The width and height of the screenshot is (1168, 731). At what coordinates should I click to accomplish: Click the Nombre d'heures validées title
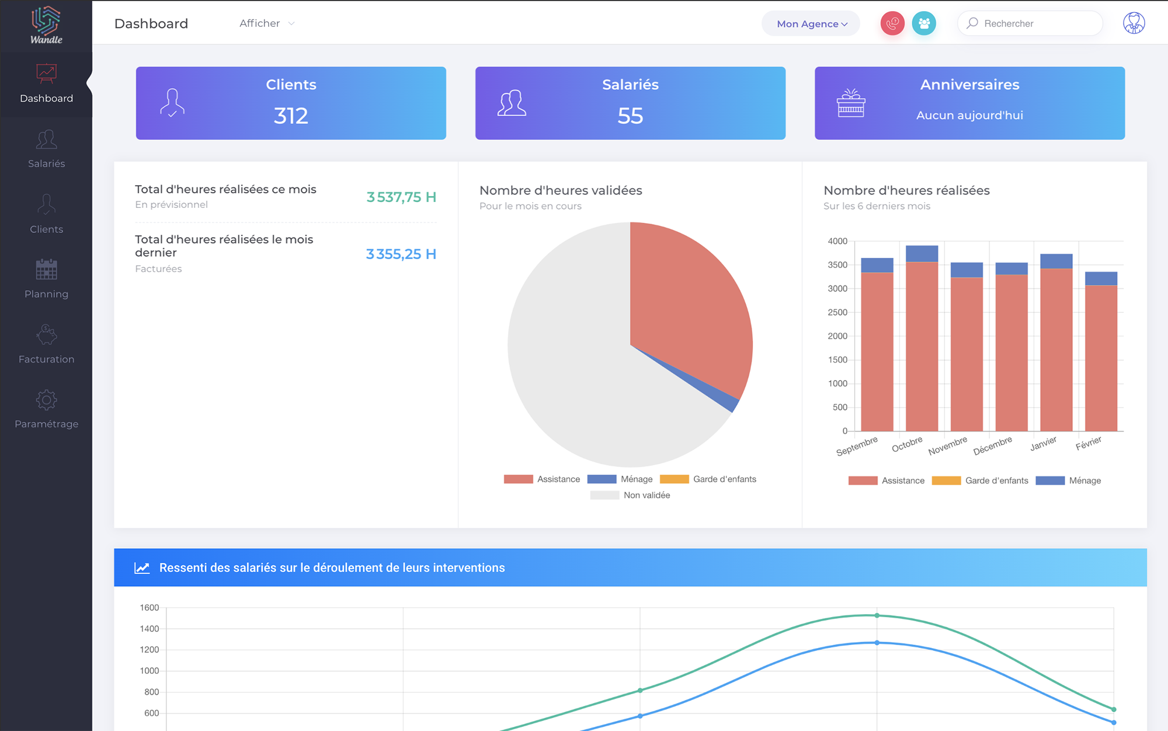click(561, 190)
